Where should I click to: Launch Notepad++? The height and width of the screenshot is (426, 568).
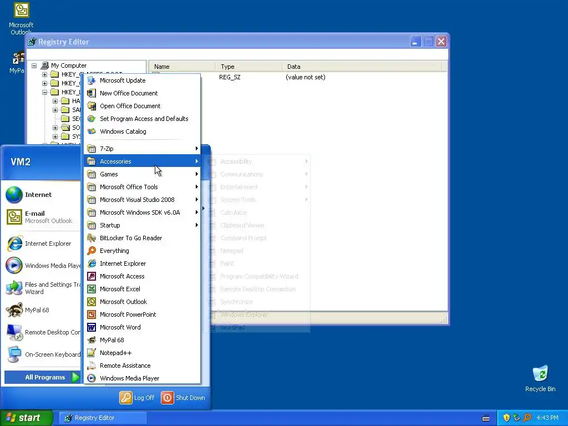tap(143, 353)
